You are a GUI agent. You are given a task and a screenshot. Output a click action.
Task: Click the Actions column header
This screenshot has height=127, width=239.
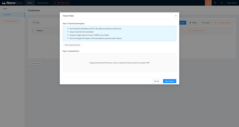tap(40, 31)
